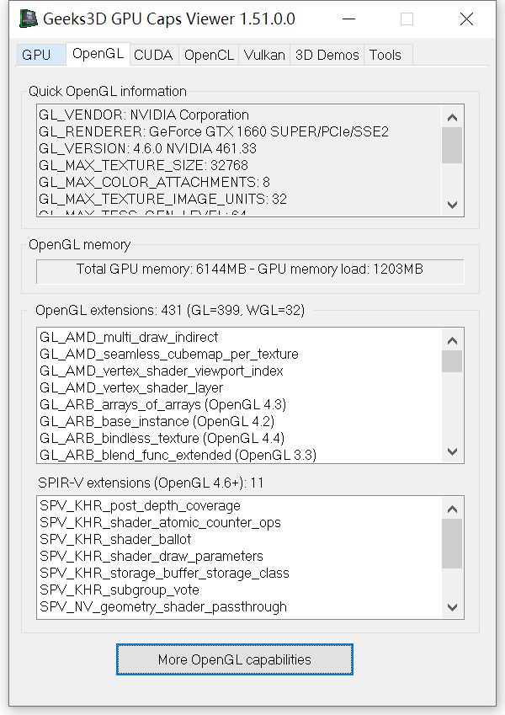Go to the OpenCL tab
The image size is (505, 715).
coord(209,55)
